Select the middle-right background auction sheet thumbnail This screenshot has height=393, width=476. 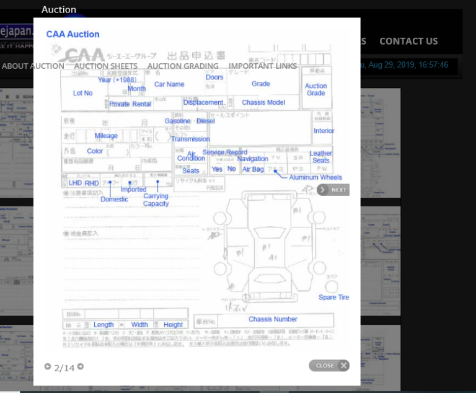tap(381, 261)
